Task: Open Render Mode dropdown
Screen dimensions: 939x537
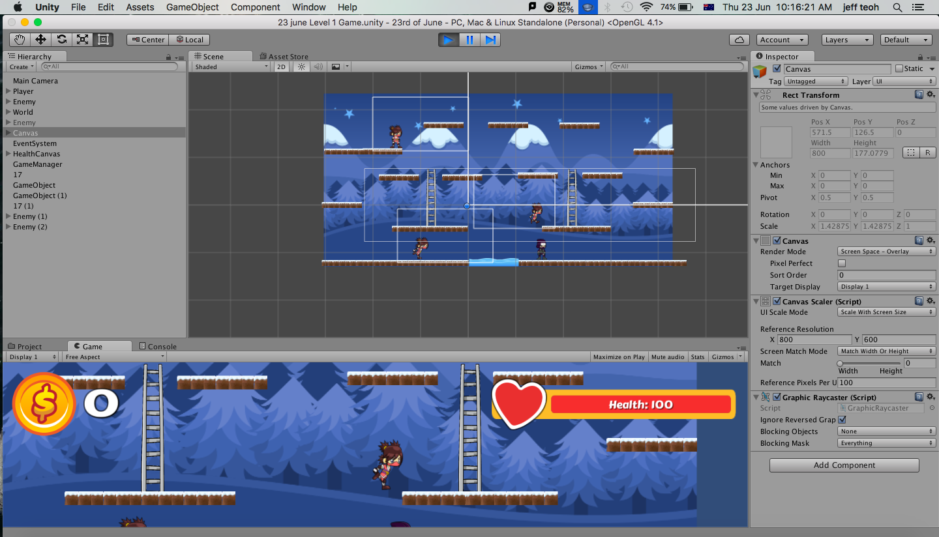Action: [886, 252]
